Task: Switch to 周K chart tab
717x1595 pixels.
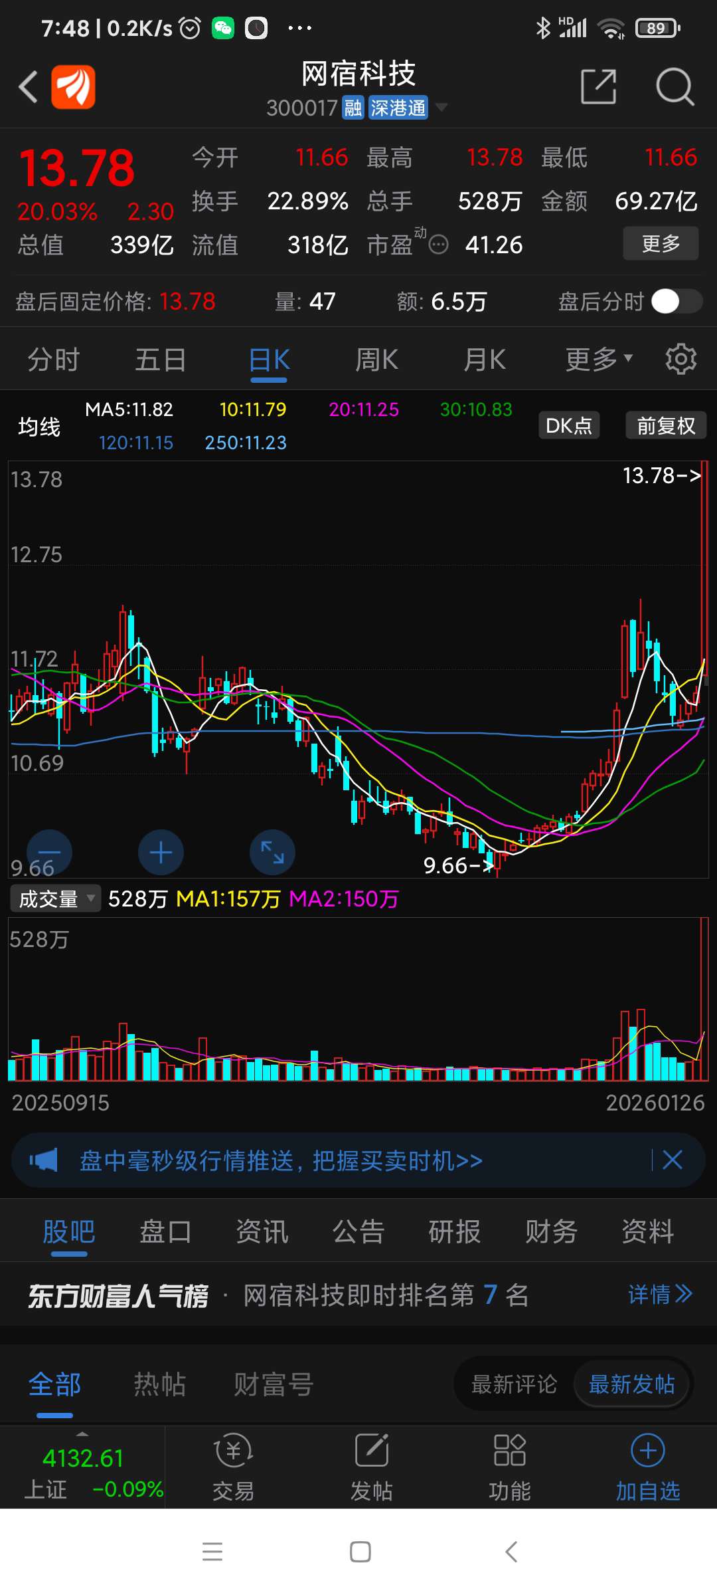Action: click(x=376, y=360)
